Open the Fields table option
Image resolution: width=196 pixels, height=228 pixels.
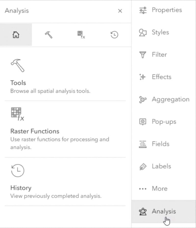coord(143,144)
